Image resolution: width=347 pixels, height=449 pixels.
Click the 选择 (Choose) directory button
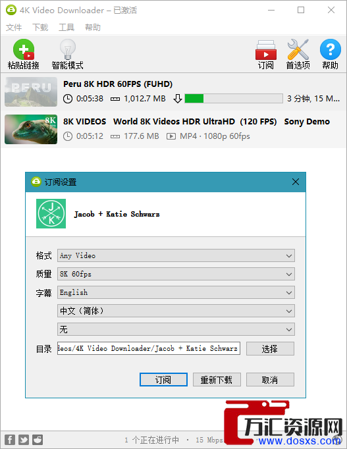(270, 348)
